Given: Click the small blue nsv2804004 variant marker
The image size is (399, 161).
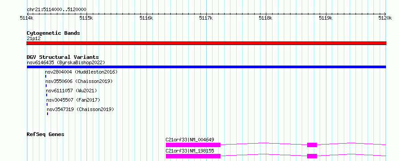Looking at the screenshot, I should 46,76.
